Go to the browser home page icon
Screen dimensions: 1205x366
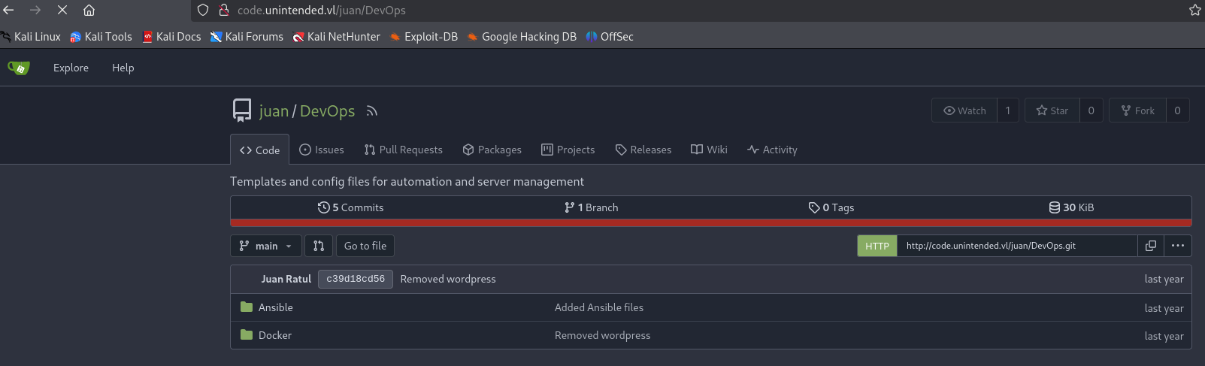pos(89,10)
